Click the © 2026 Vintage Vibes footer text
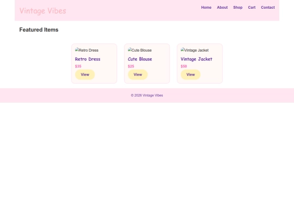 147,96
